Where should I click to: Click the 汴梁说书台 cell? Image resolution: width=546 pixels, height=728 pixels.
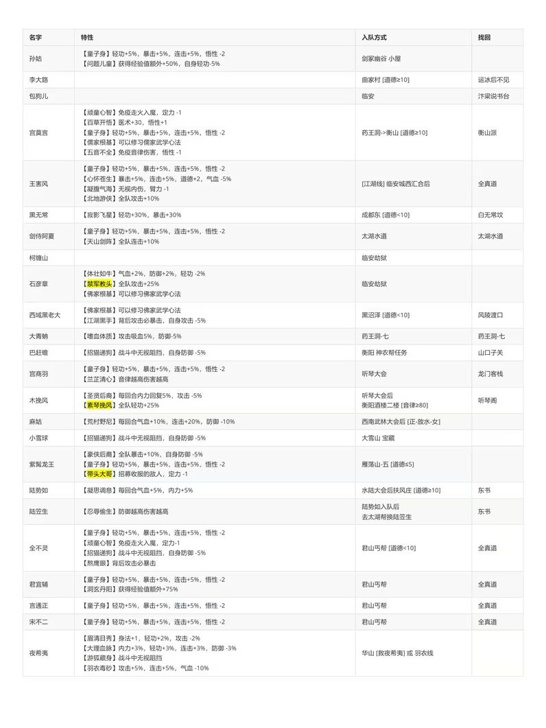(494, 97)
